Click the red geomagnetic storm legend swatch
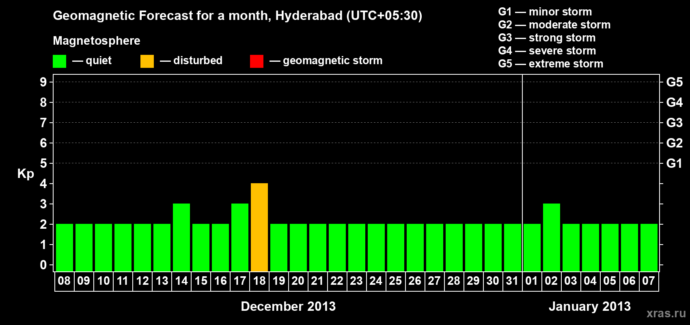This screenshot has width=690, height=325. coord(257,61)
